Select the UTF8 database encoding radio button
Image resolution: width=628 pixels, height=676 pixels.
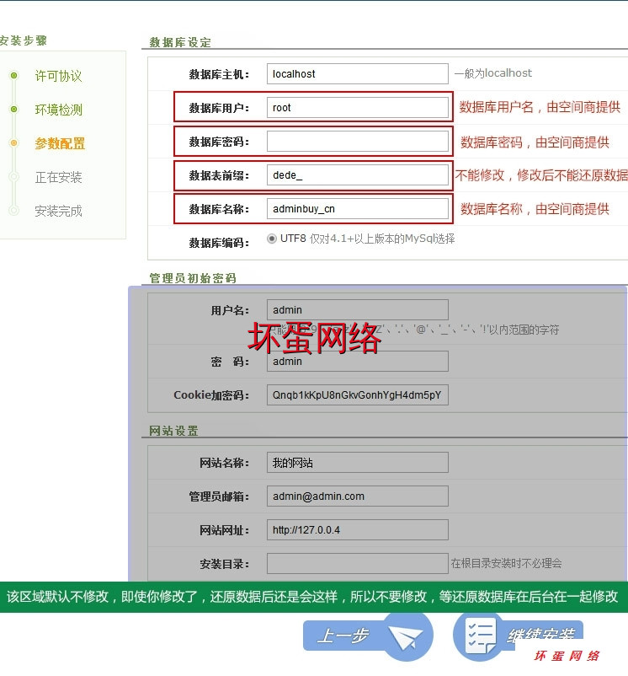[x=272, y=239]
